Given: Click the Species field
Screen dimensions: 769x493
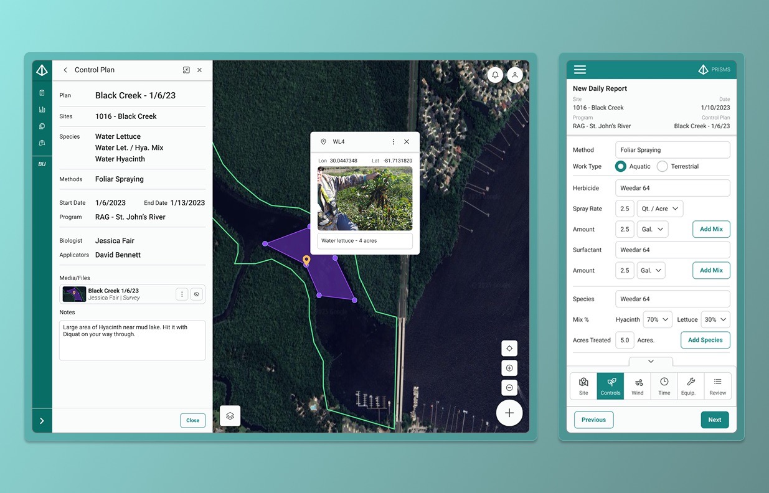Looking at the screenshot, I should click(672, 299).
